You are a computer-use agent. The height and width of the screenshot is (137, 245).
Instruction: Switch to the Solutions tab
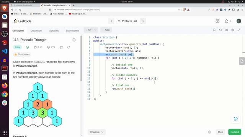coord(54,30)
